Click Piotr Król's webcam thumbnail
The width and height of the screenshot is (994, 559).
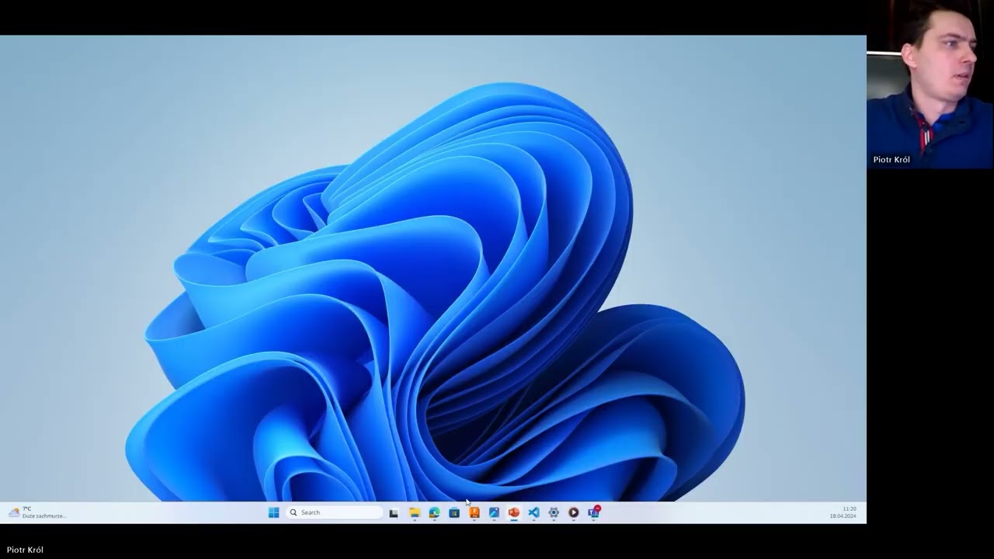point(930,84)
